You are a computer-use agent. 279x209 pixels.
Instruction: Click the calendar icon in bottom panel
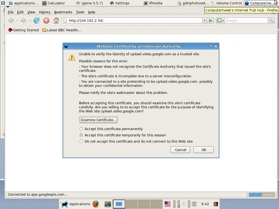194,204
